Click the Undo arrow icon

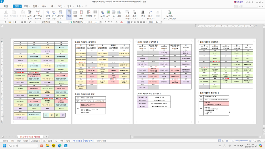click(30, 22)
